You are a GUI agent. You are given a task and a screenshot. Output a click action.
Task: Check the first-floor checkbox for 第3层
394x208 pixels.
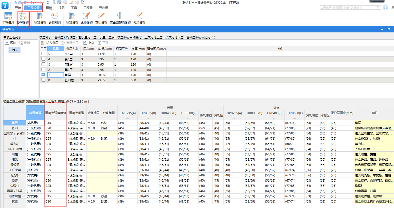point(43,64)
